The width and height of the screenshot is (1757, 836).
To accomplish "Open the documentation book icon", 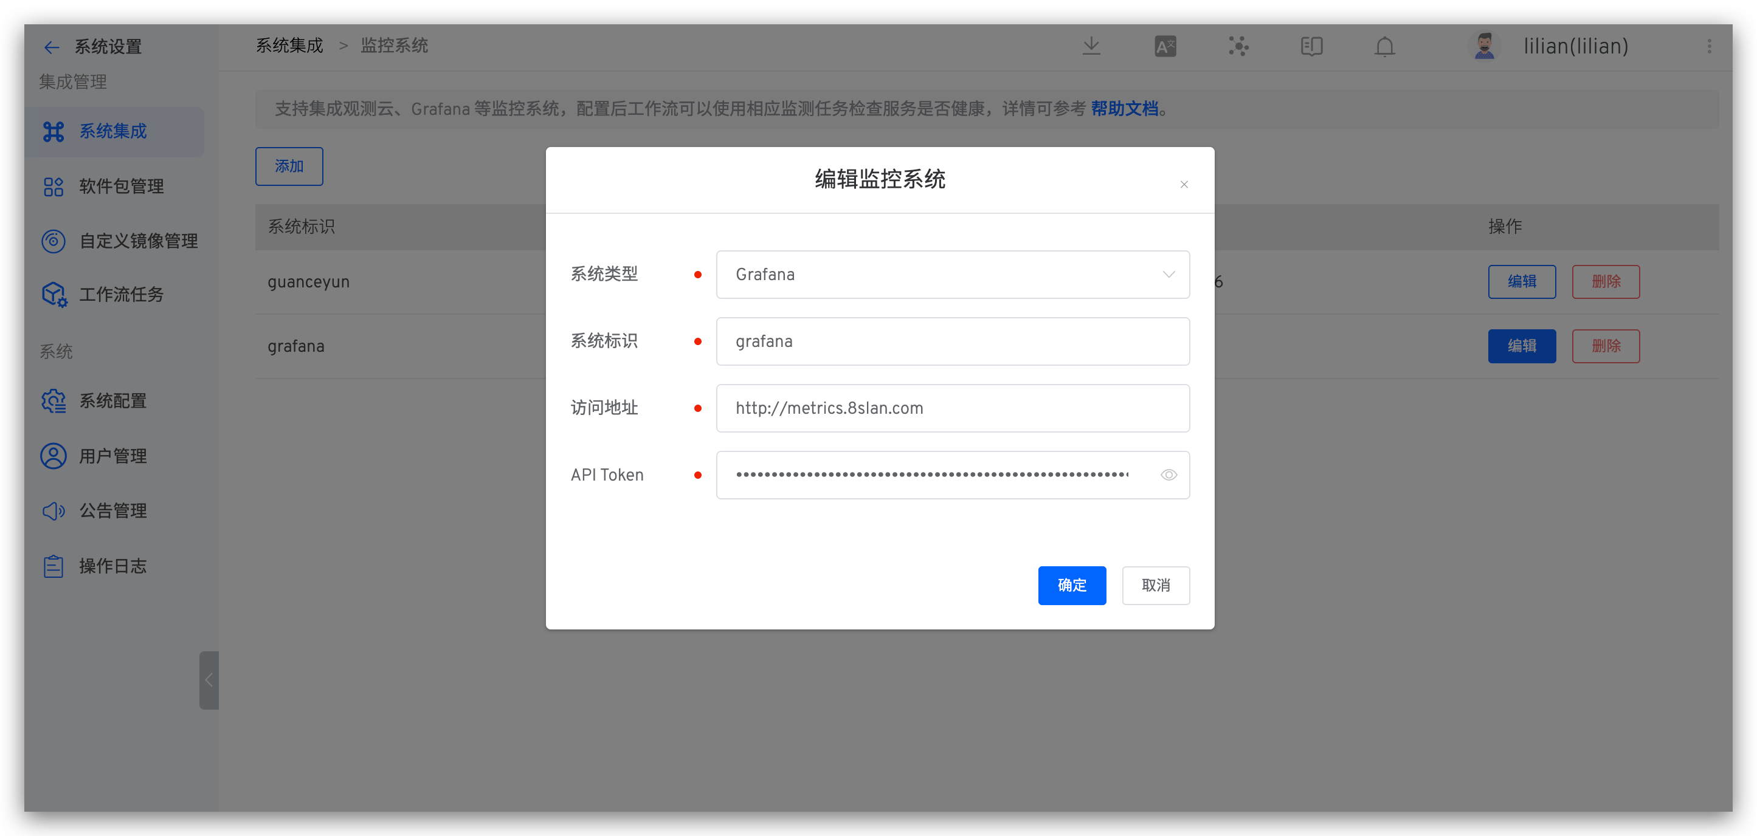I will (1311, 46).
